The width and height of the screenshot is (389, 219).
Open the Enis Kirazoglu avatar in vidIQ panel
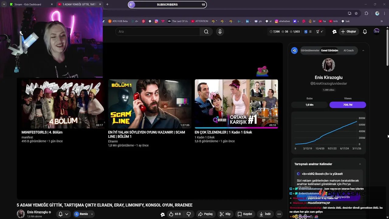click(329, 65)
